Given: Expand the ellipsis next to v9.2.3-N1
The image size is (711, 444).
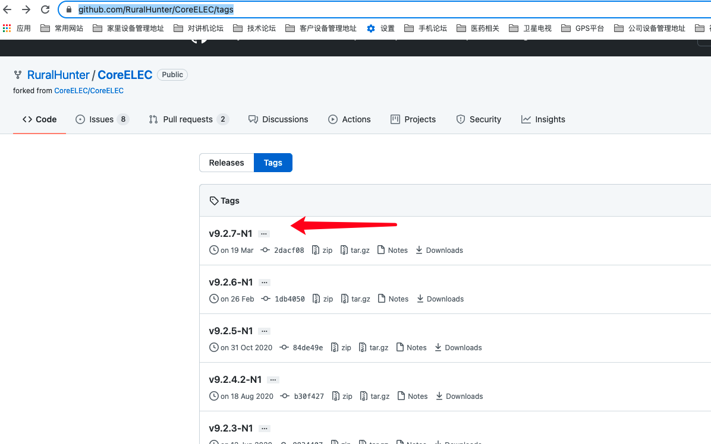Looking at the screenshot, I should 265,428.
